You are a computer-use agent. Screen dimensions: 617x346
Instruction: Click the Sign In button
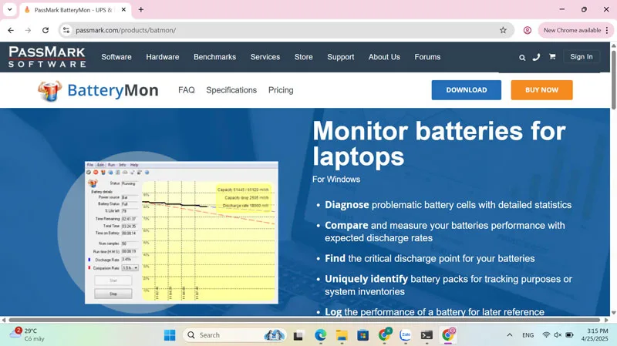(582, 56)
